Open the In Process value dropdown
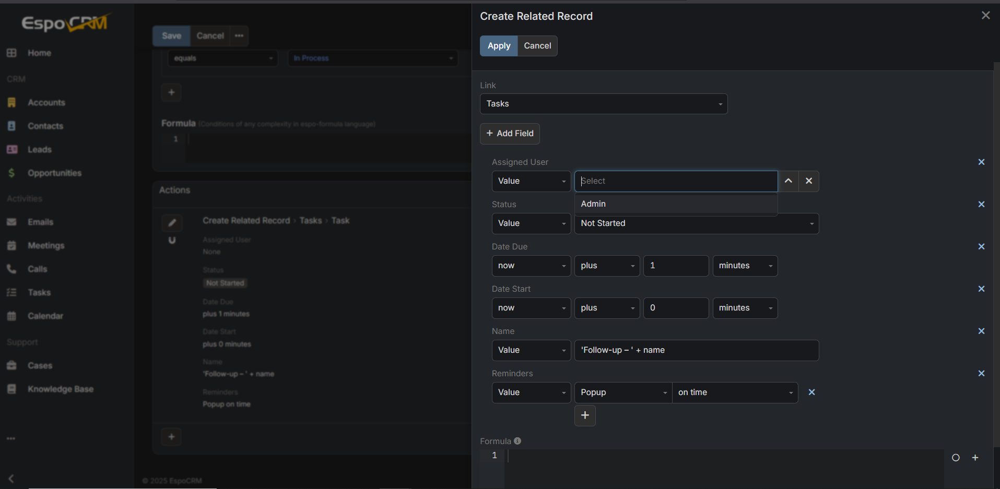This screenshot has height=489, width=1000. coord(373,58)
